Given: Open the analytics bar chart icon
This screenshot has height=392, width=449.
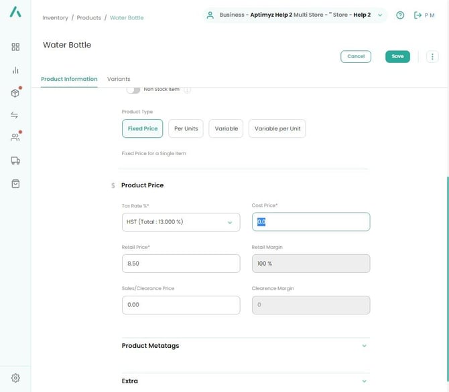Looking at the screenshot, I should coord(15,70).
